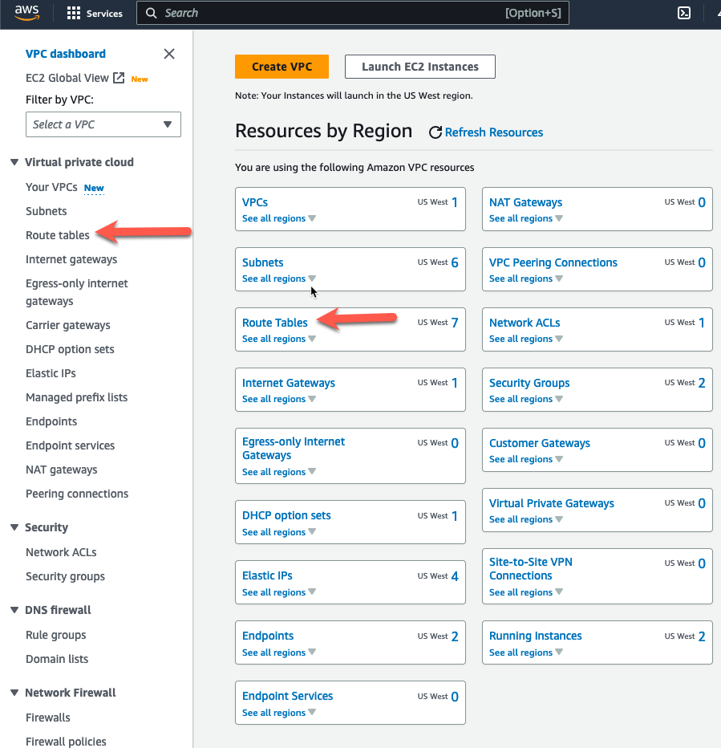This screenshot has height=748, width=721.
Task: Open EC2 Global View external link icon
Action: point(119,78)
